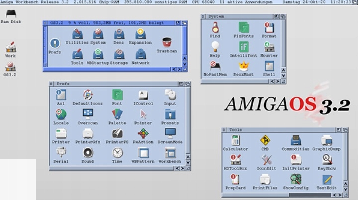Launch TextEdit in Tools window
Screen dimensions: 358x200
tap(327, 179)
